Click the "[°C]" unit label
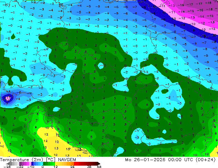Viewport: 218px width, 168px height. (51, 160)
